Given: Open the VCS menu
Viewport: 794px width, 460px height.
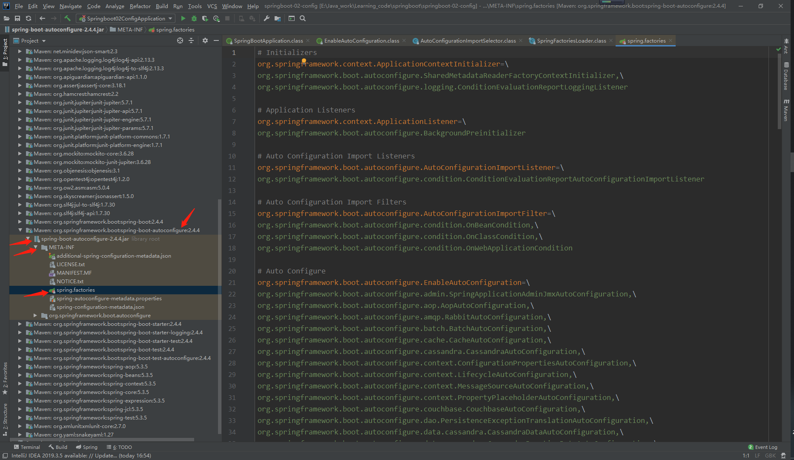Looking at the screenshot, I should pos(212,6).
